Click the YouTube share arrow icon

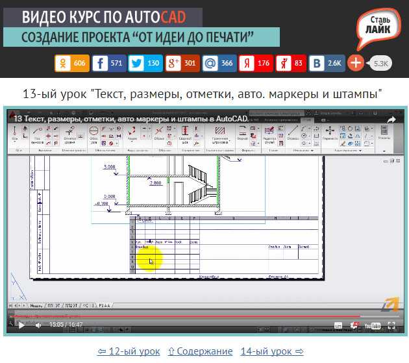(391, 119)
